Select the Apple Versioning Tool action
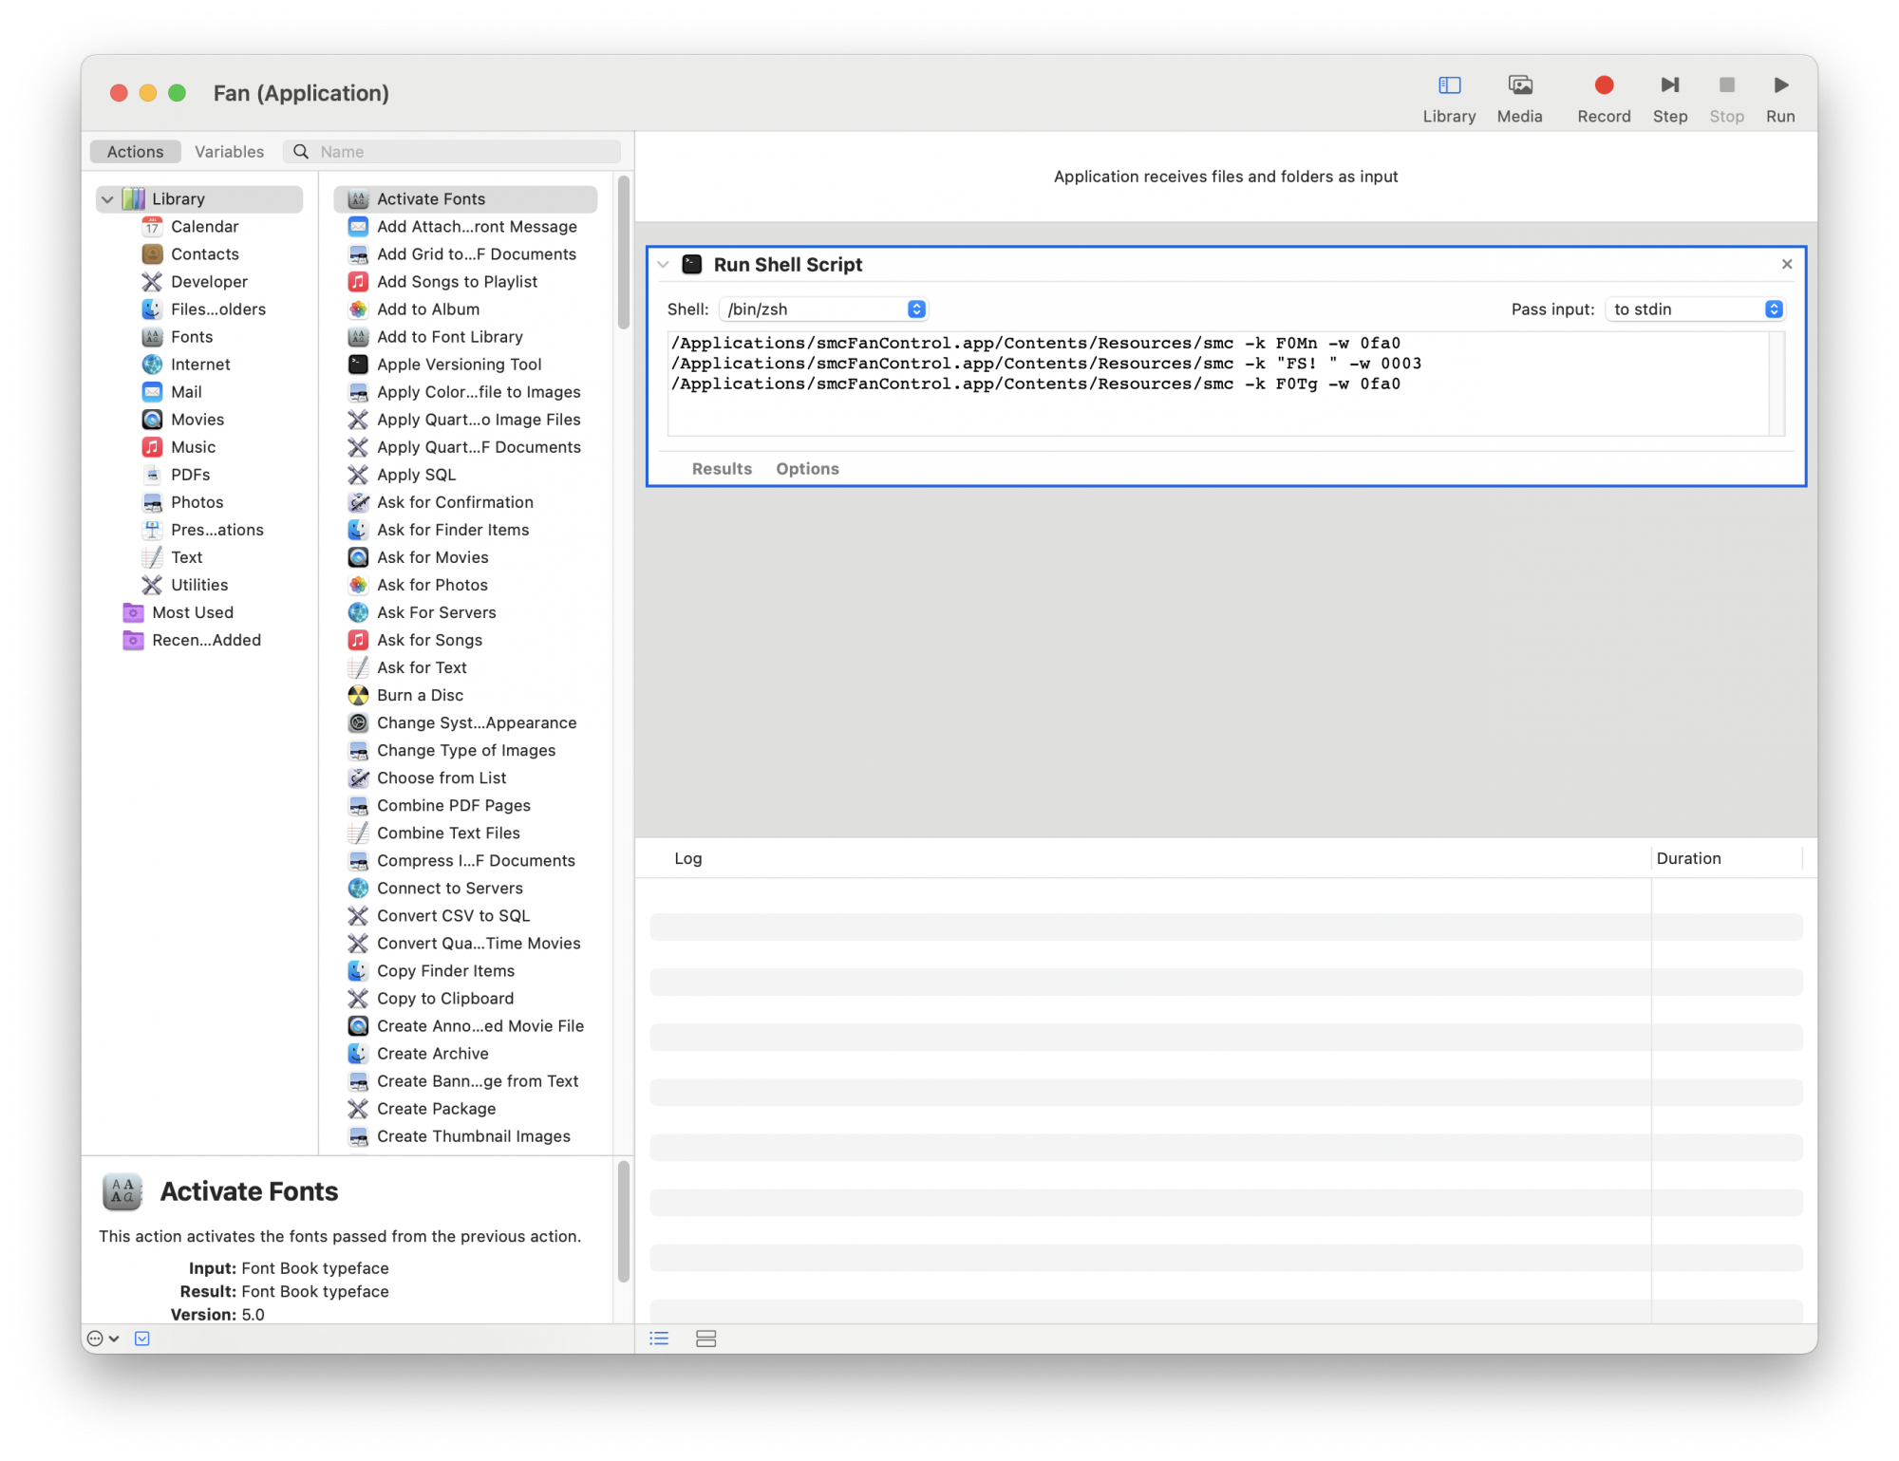Screen dimensions: 1899x1461 [459, 365]
